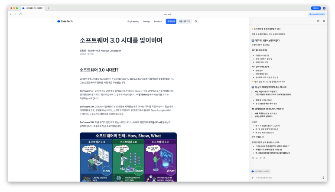
Task: Start a new chat in the side panel
Action: (318, 21)
